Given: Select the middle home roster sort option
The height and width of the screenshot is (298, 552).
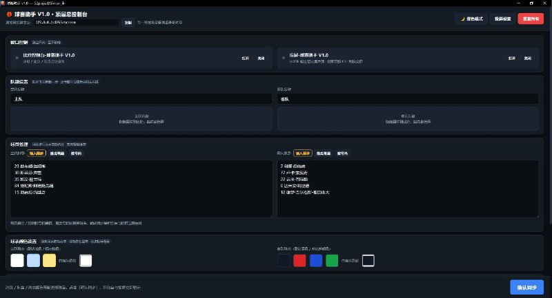Looking at the screenshot, I should (57, 153).
